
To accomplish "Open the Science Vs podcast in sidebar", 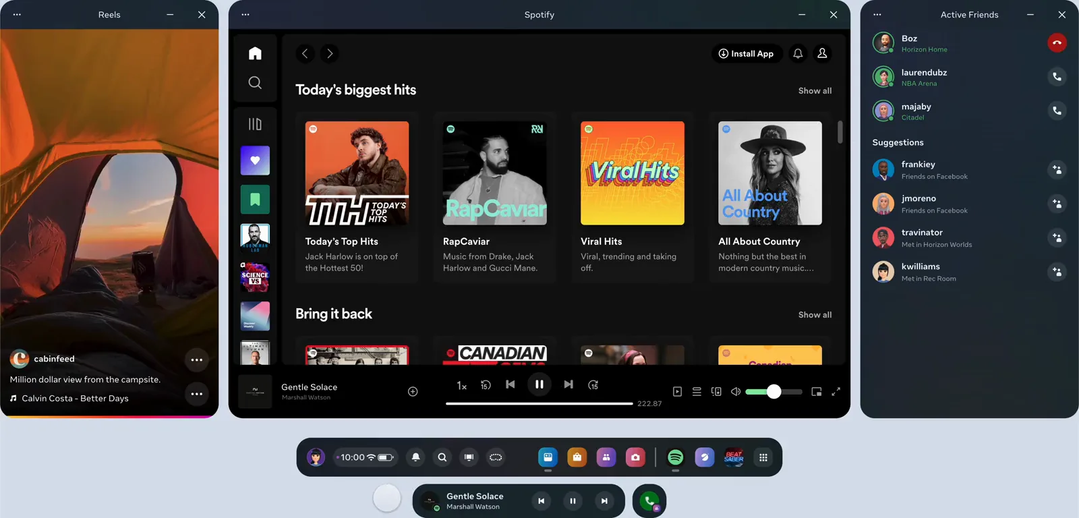I will 255,277.
